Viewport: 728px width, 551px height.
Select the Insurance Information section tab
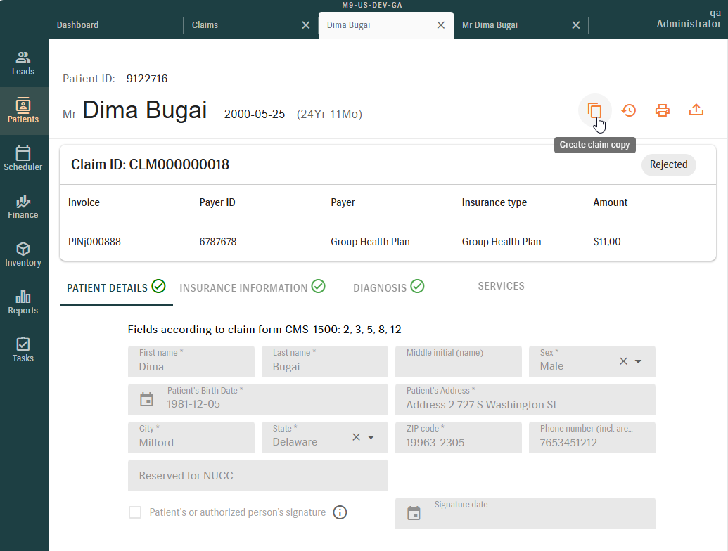pyautogui.click(x=252, y=287)
